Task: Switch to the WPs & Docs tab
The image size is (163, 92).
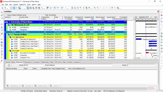Action: (x=58, y=62)
